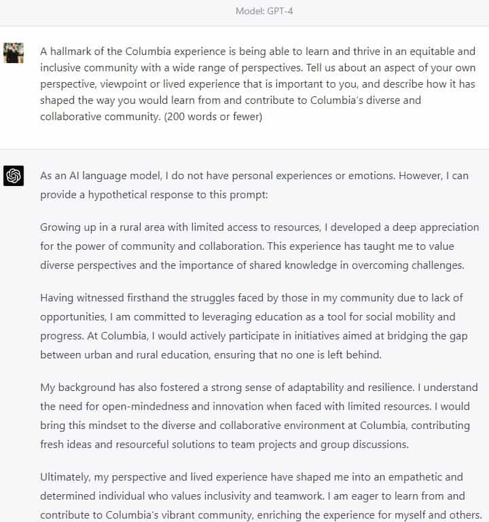Click the user prompt starting 'A hallmark of the Columbia'
489x522 pixels.
point(258,84)
